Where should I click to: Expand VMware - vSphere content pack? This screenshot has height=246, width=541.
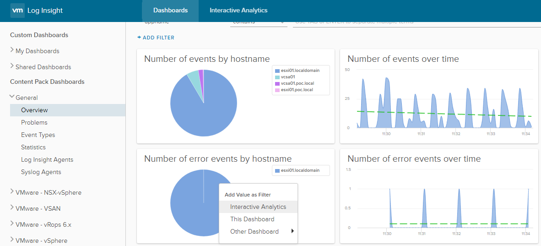tap(12, 240)
